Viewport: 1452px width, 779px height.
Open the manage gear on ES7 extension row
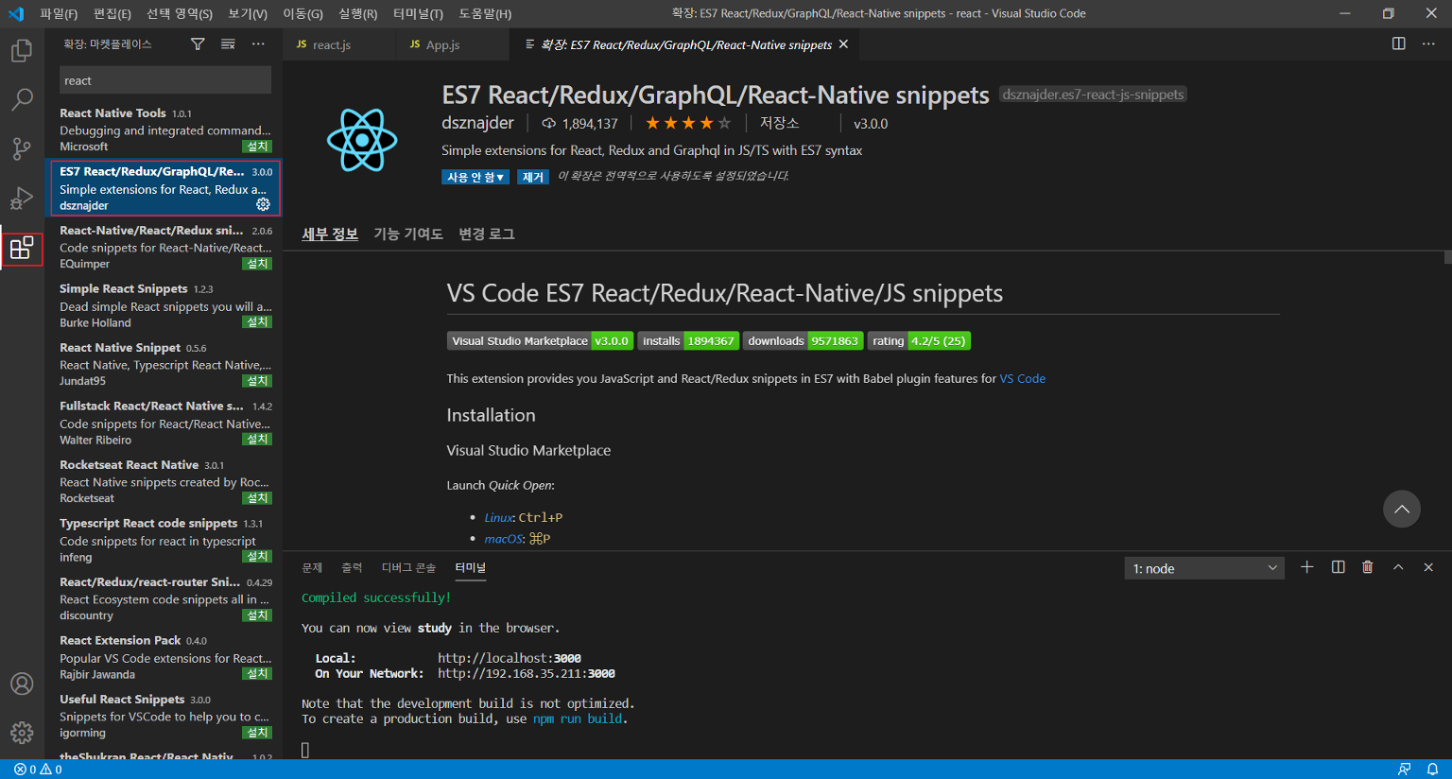tap(263, 204)
